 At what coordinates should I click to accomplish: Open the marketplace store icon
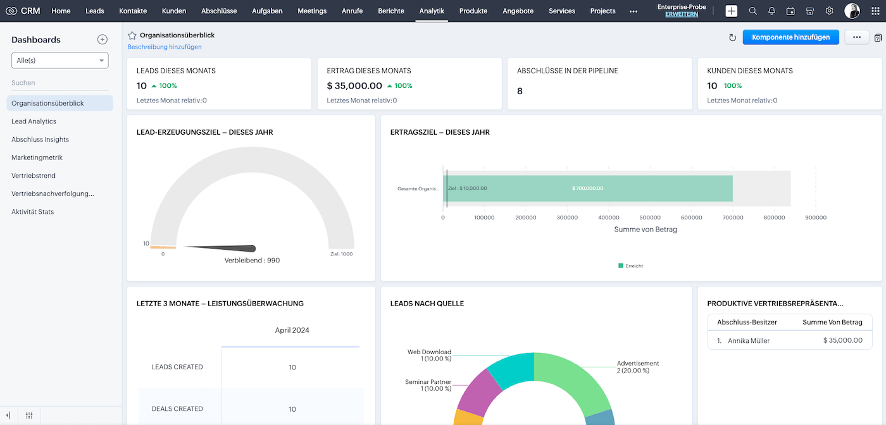[810, 11]
